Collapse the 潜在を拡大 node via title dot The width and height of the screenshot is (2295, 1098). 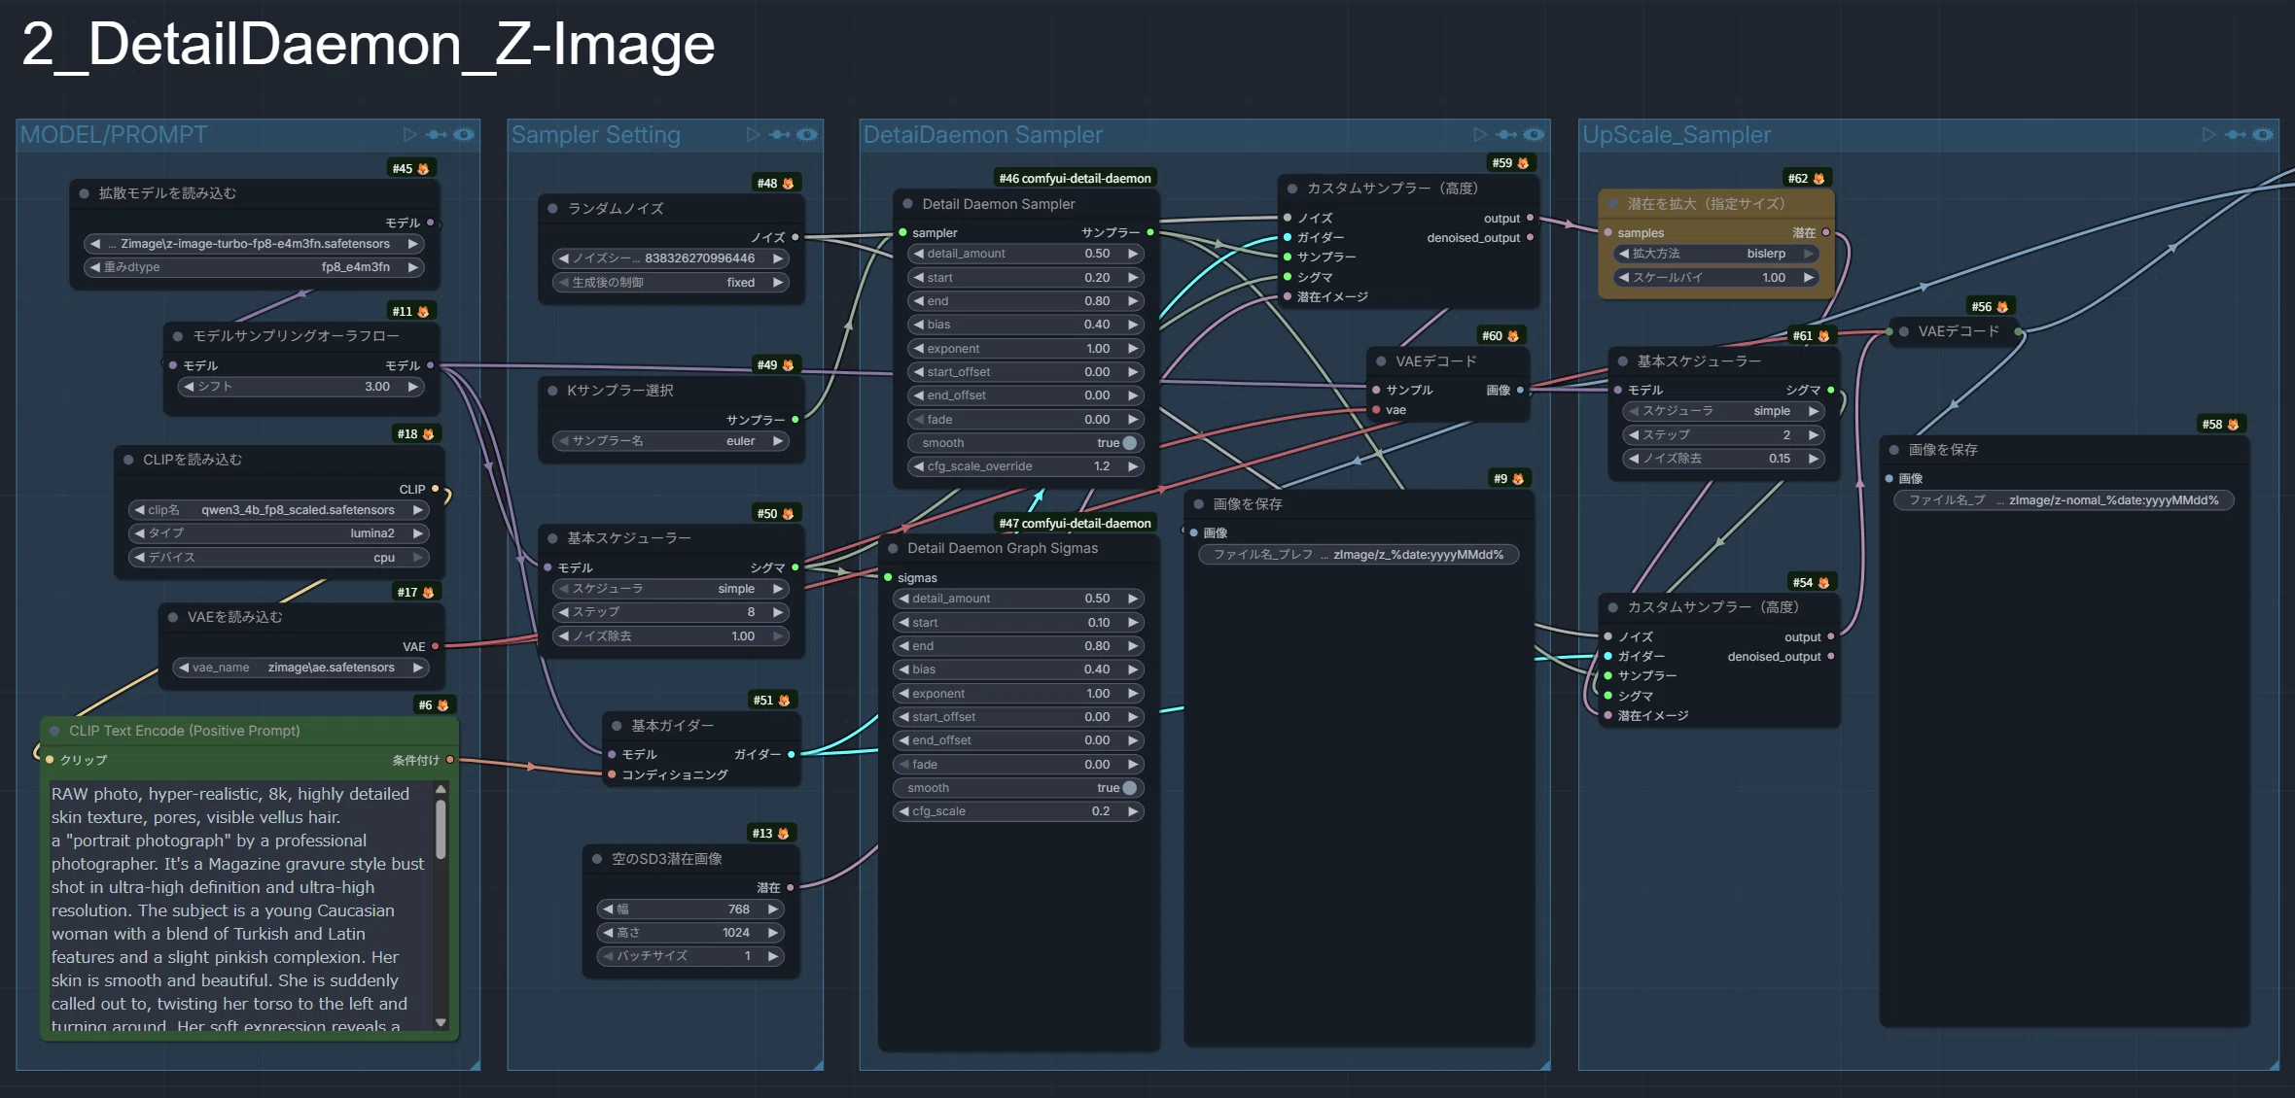pos(1612,204)
